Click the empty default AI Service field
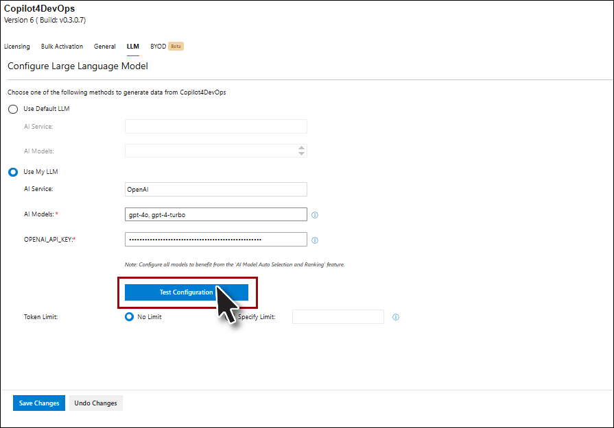The image size is (614, 428). pos(215,127)
